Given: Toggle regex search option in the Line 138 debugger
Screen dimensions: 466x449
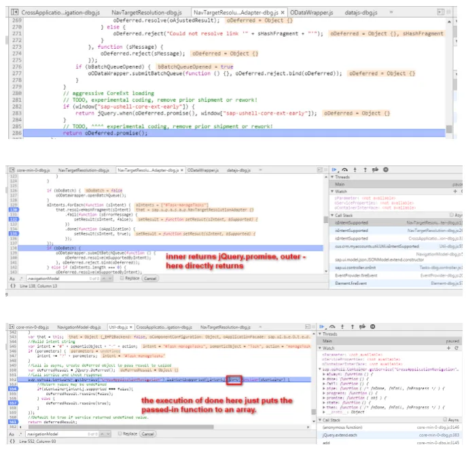Looking at the screenshot, I should pyautogui.click(x=21, y=279).
